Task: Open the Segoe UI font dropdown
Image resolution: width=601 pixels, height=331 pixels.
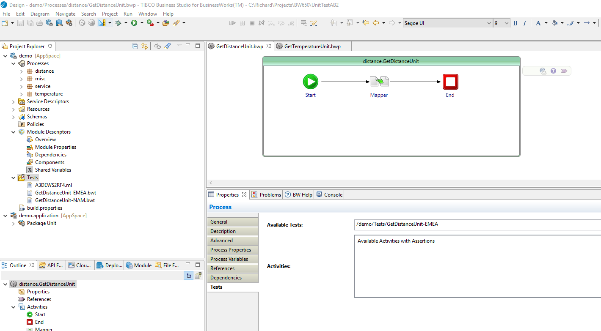Action: click(489, 23)
